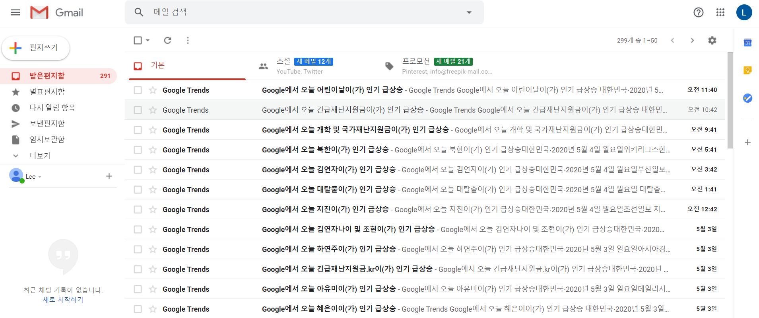Open Google Tasks side panel
This screenshot has height=318, width=759.
tap(747, 98)
